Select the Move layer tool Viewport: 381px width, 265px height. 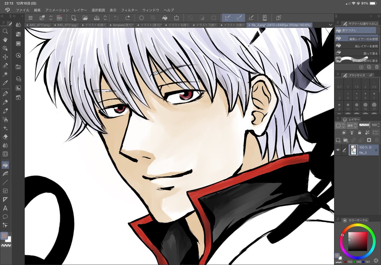click(5, 57)
